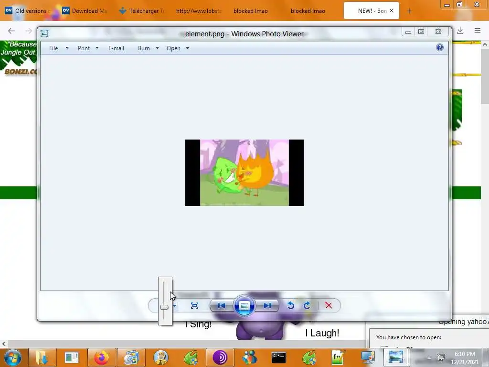Click the Actual size button
The height and width of the screenshot is (367, 489).
pyautogui.click(x=195, y=305)
